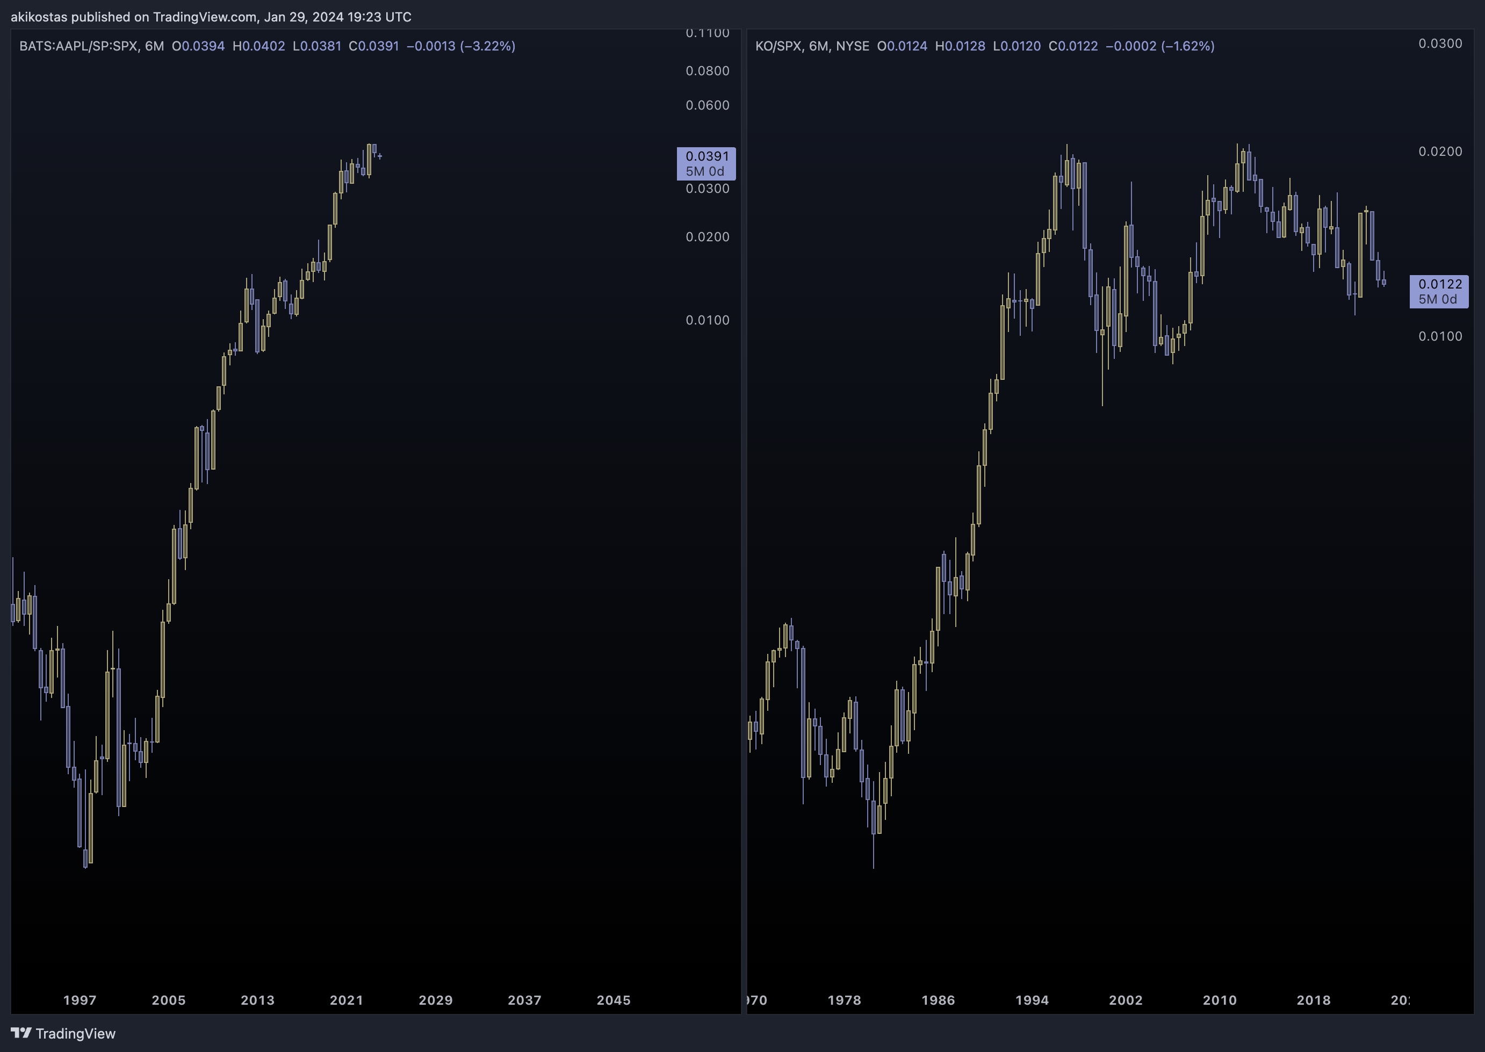Click the C0.0391 close value on AAPL chart
Image resolution: width=1485 pixels, height=1052 pixels.
tap(374, 46)
